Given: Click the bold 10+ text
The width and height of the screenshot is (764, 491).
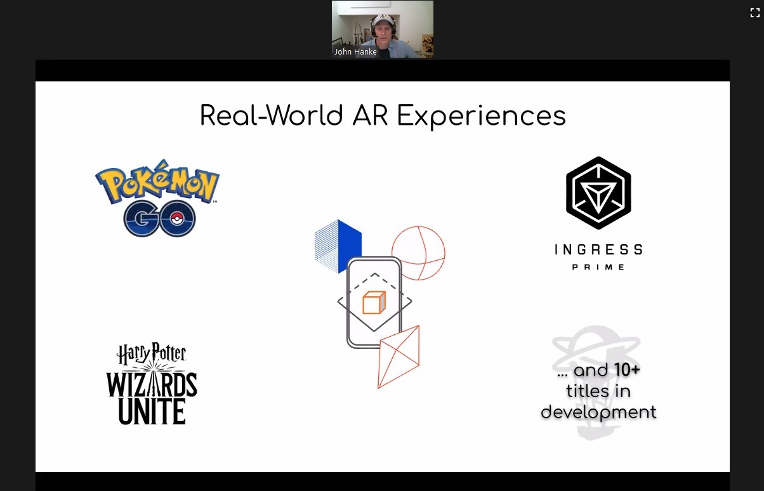Looking at the screenshot, I should point(627,370).
